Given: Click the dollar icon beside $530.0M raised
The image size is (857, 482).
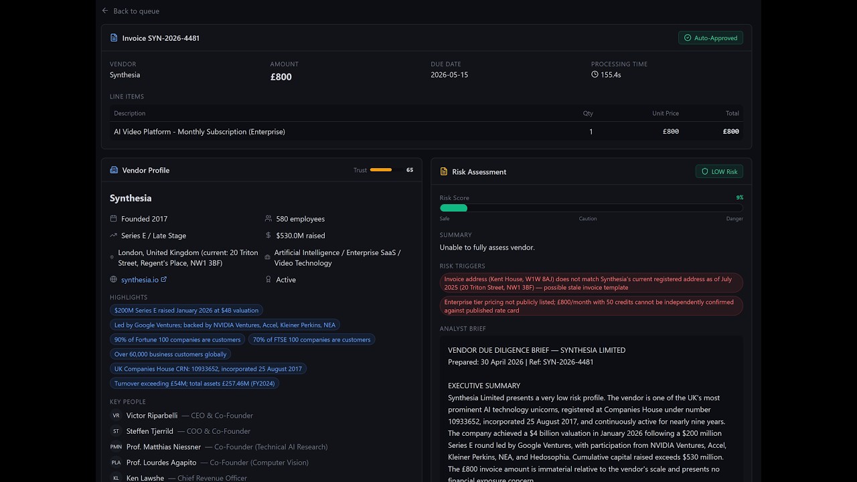Looking at the screenshot, I should (268, 236).
